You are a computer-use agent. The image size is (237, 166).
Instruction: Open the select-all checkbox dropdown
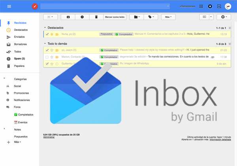click(x=50, y=17)
